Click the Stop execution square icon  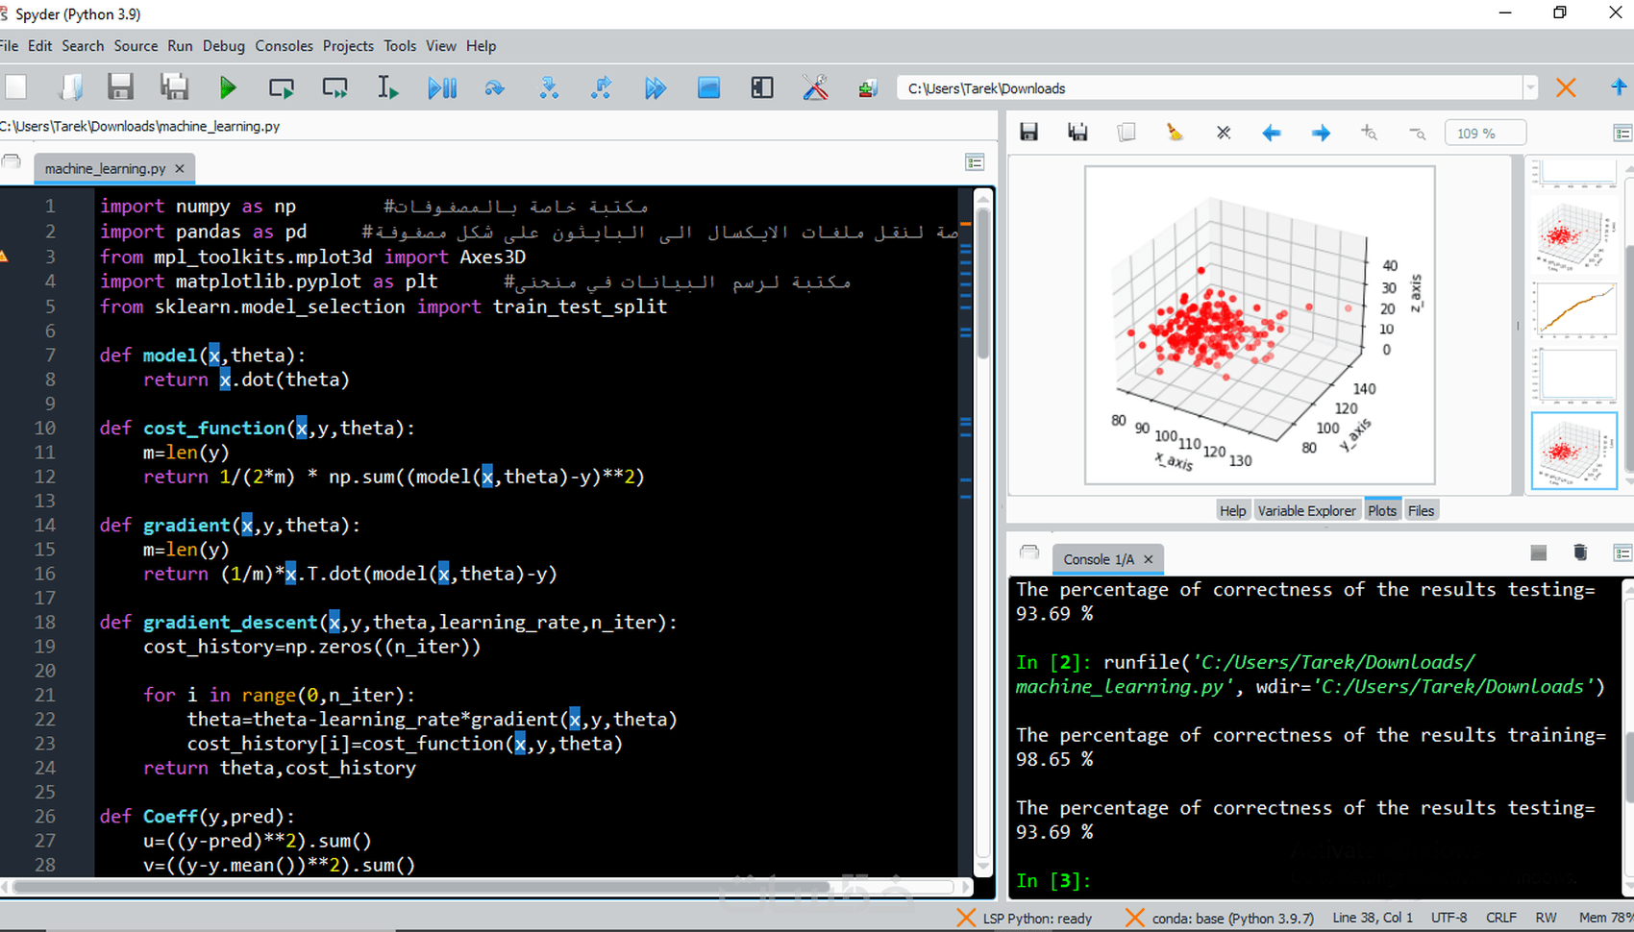(x=708, y=87)
